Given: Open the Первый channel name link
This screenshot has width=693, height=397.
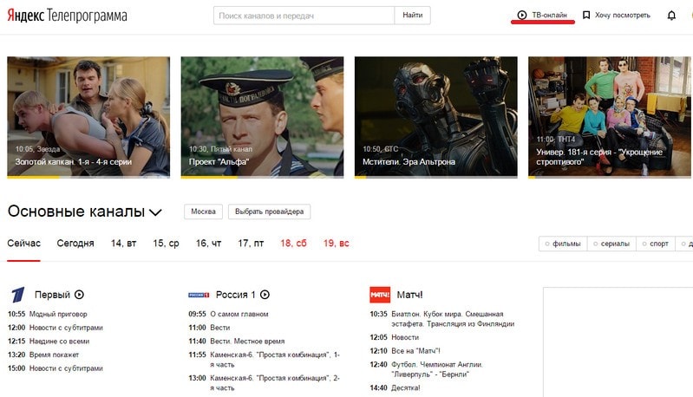Looking at the screenshot, I should (52, 295).
